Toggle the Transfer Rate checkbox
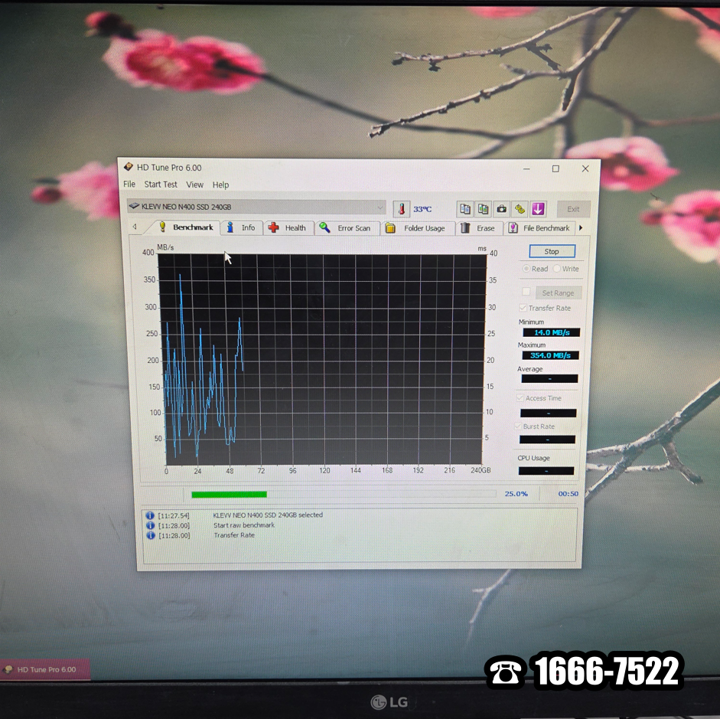The width and height of the screenshot is (720, 719). [523, 307]
